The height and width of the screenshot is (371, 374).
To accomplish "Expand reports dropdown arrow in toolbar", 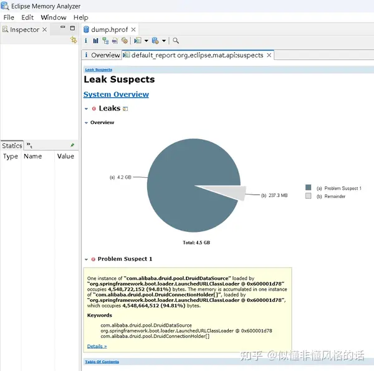I will click(146, 41).
